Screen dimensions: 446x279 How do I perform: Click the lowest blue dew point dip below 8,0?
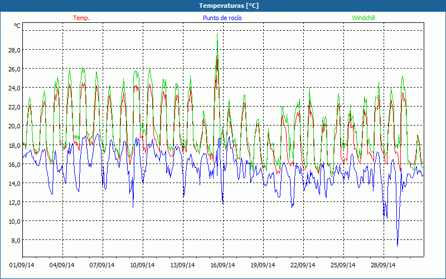point(397,245)
